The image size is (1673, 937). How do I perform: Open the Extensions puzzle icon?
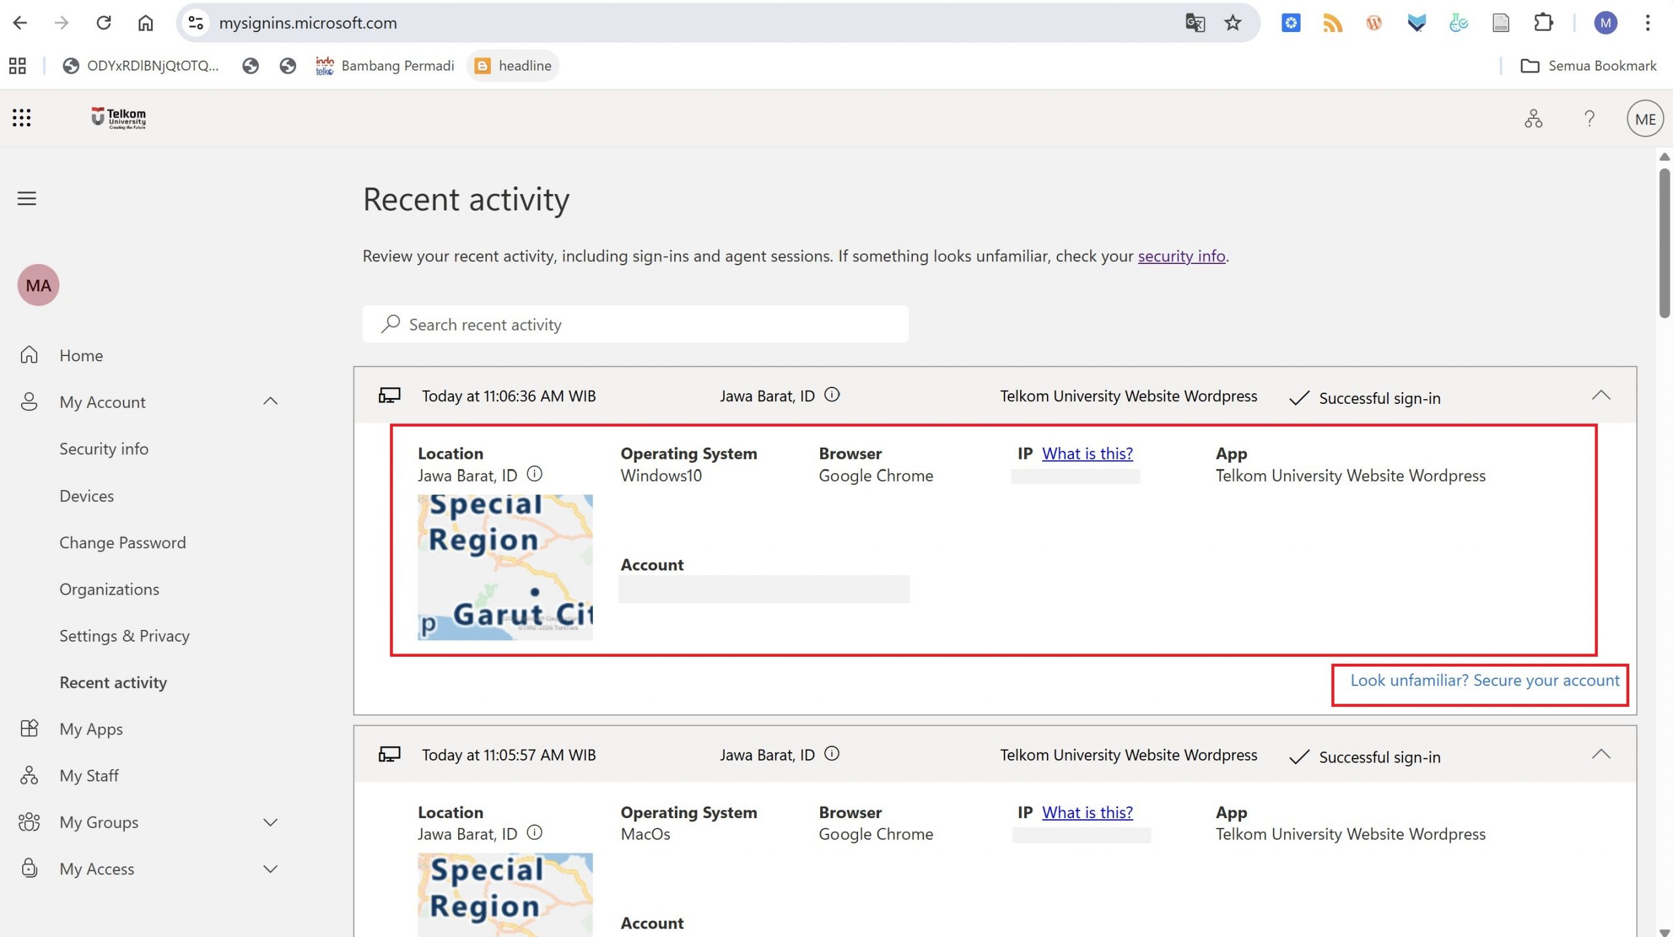tap(1543, 23)
